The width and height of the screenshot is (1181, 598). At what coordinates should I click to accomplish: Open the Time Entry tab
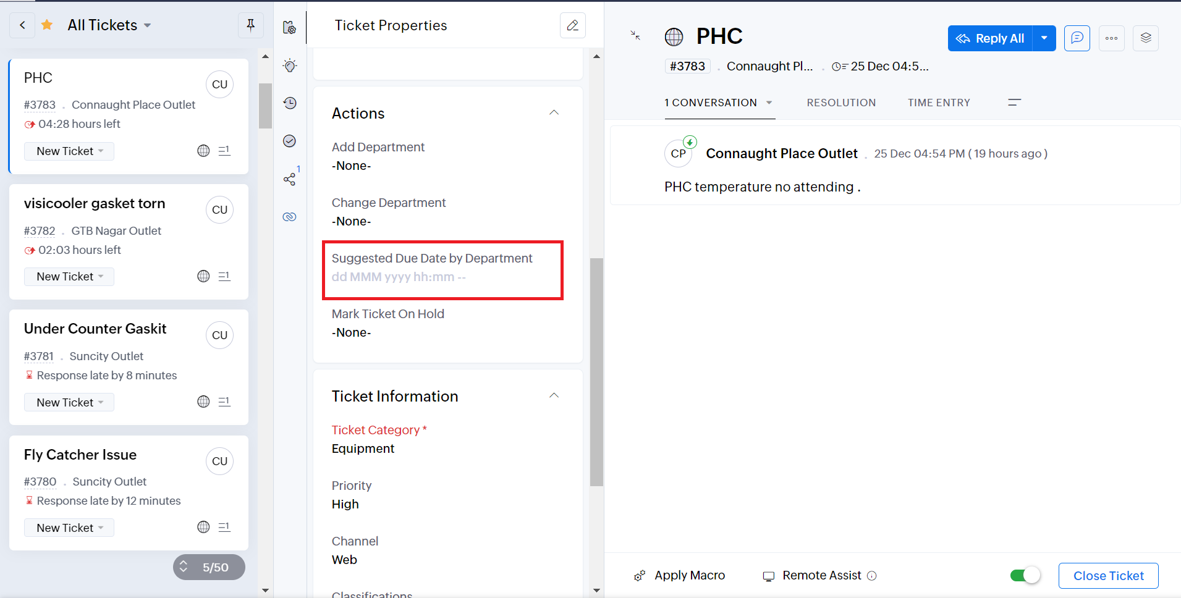(x=938, y=103)
